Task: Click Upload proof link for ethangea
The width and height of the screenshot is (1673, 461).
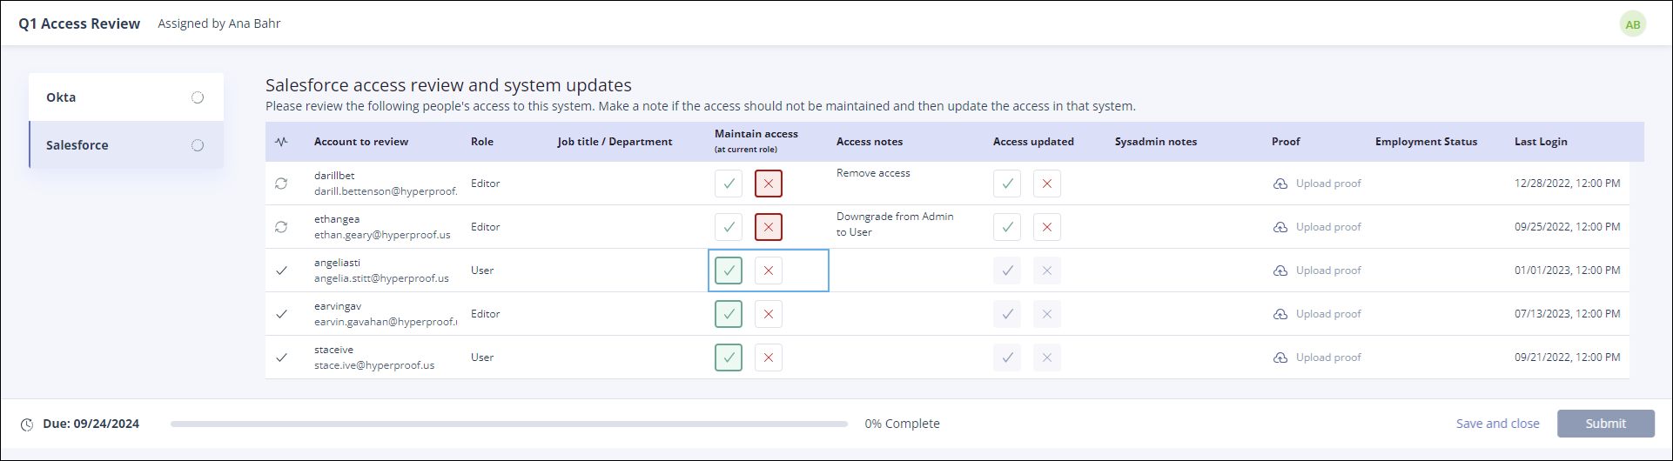Action: point(1328,227)
